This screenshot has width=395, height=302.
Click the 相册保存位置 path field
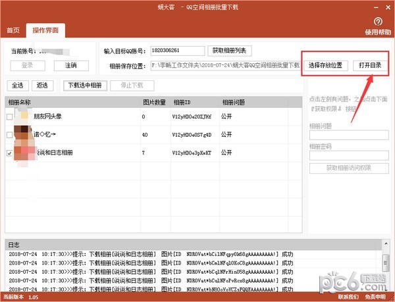point(226,66)
